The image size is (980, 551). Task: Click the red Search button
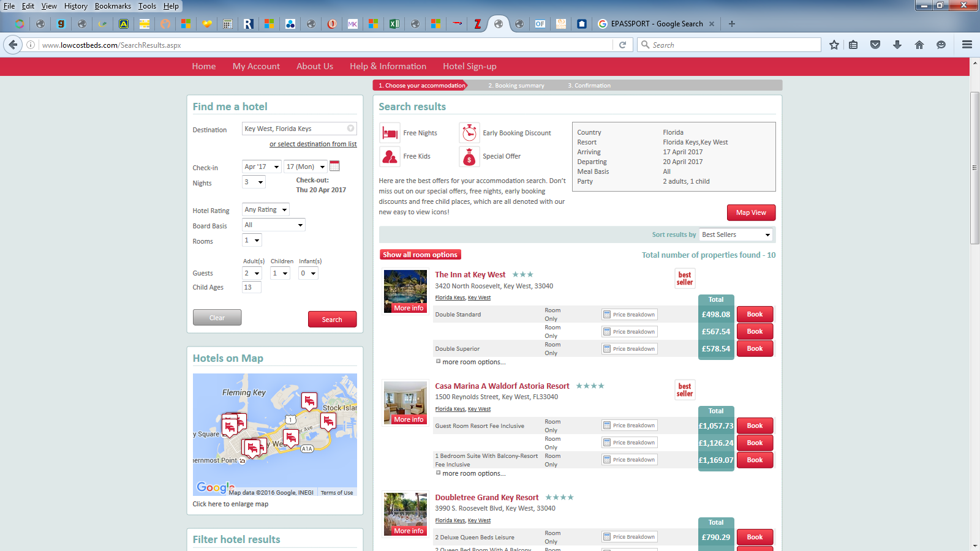click(332, 319)
